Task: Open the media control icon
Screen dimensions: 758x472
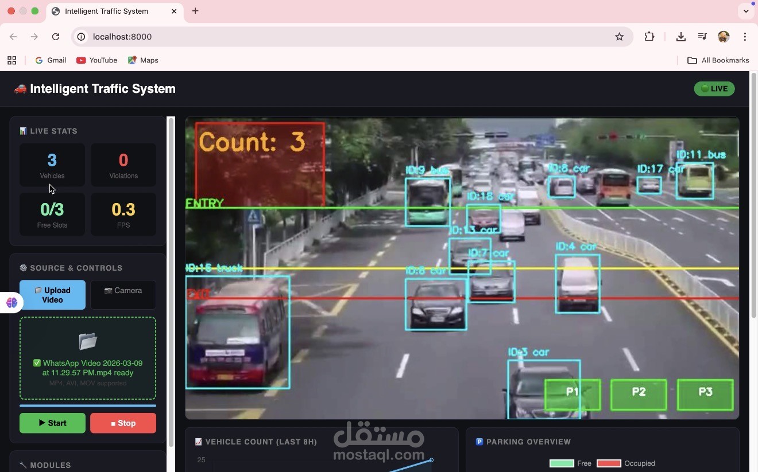Action: pos(702,37)
